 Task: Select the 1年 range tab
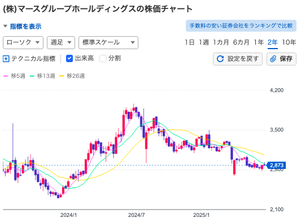coord(259,42)
